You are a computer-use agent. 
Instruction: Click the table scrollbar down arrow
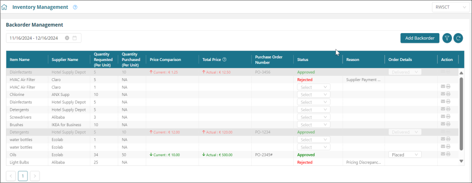click(x=461, y=161)
